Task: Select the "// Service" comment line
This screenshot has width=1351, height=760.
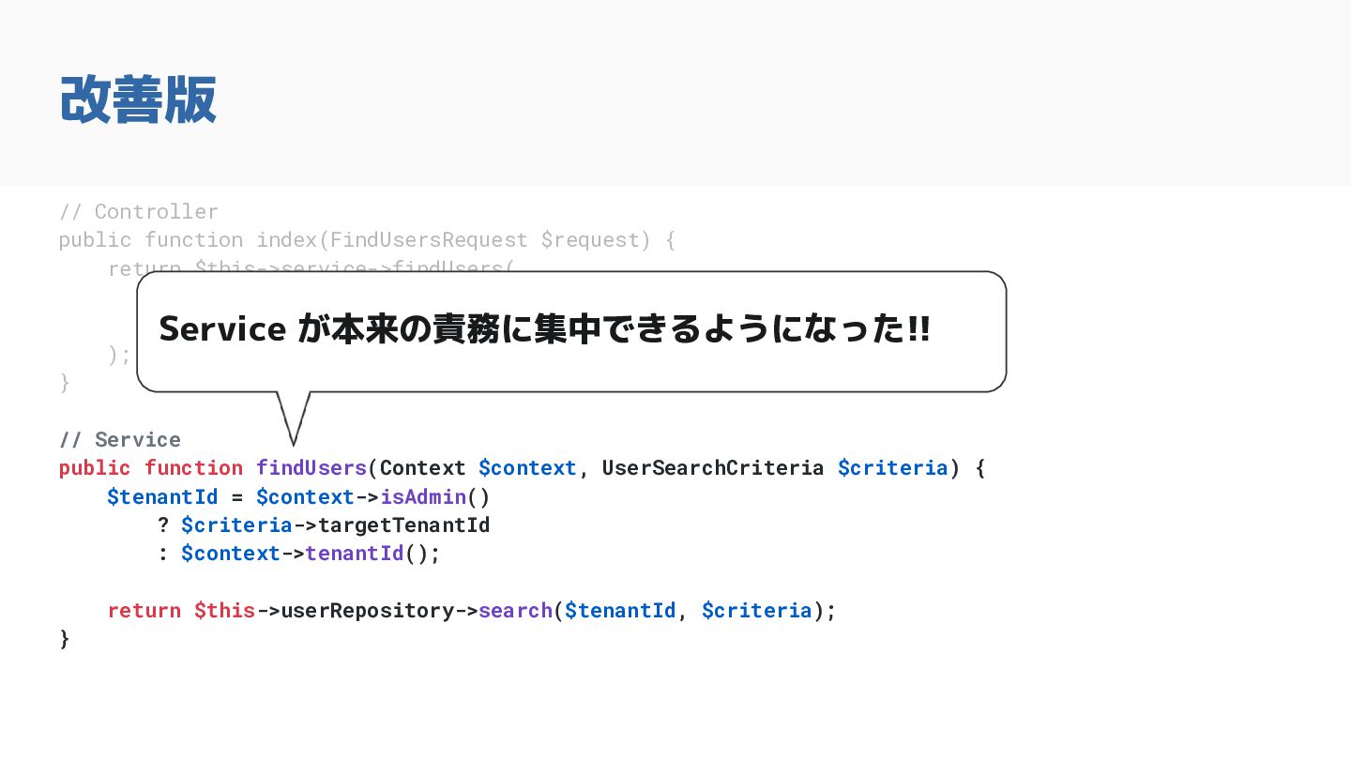Action: tap(120, 440)
